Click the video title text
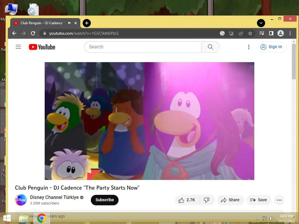 pos(77,188)
